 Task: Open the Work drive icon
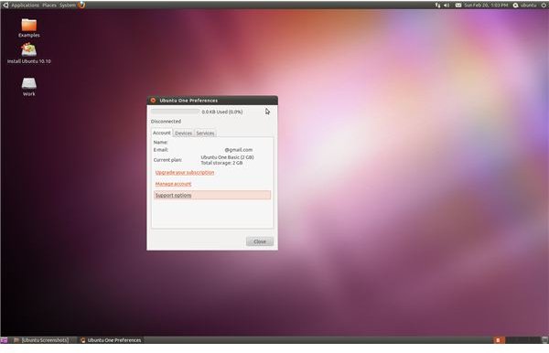[x=28, y=86]
